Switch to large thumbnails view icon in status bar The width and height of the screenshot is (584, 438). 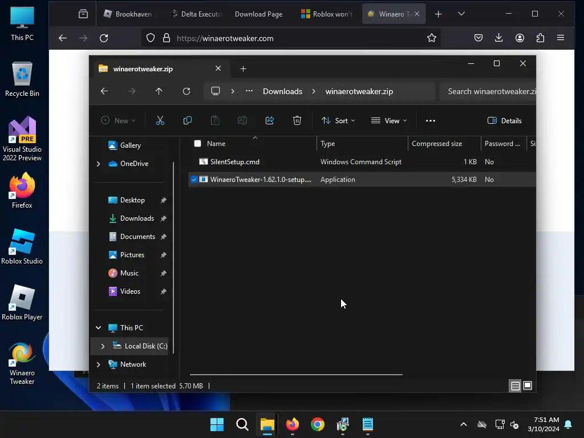[x=528, y=386]
